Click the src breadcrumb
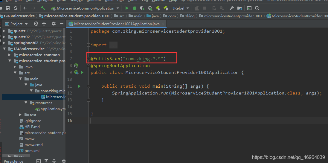328x163 pixels. pos(119,16)
